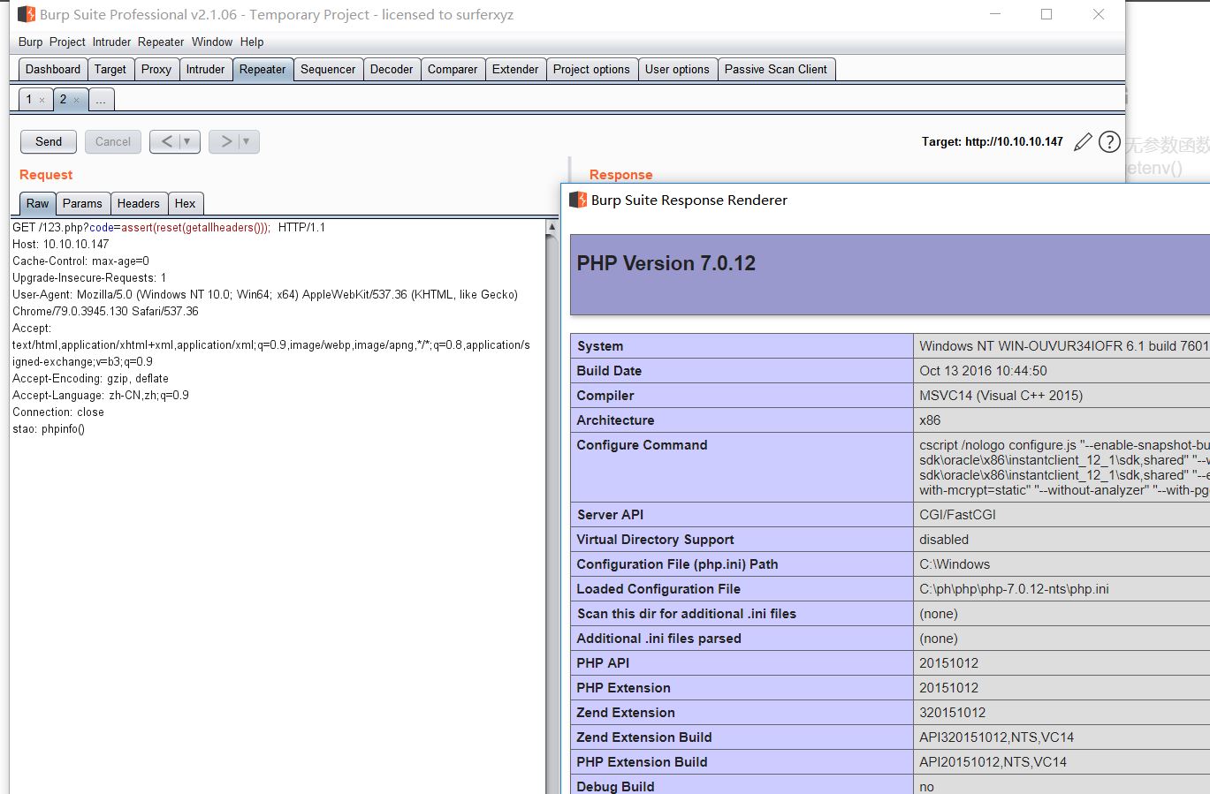The image size is (1210, 794).
Task: Click the Compiler value MSVC14
Action: click(x=1001, y=396)
